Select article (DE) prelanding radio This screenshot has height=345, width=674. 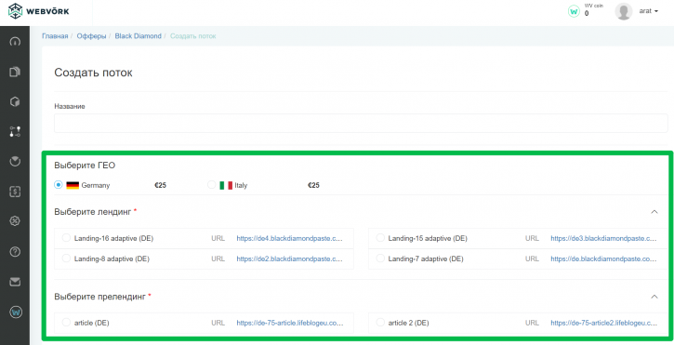66,322
